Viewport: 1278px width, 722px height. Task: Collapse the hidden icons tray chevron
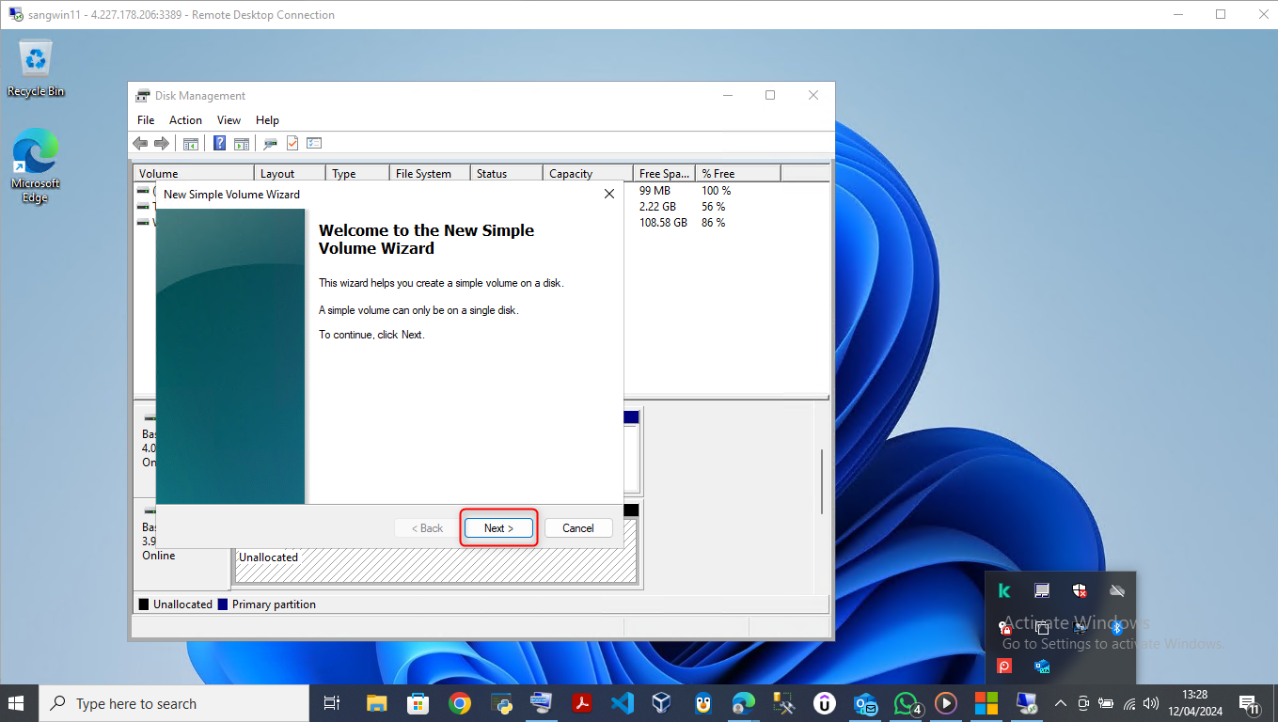pos(1061,703)
